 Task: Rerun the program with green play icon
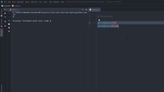click(5, 13)
